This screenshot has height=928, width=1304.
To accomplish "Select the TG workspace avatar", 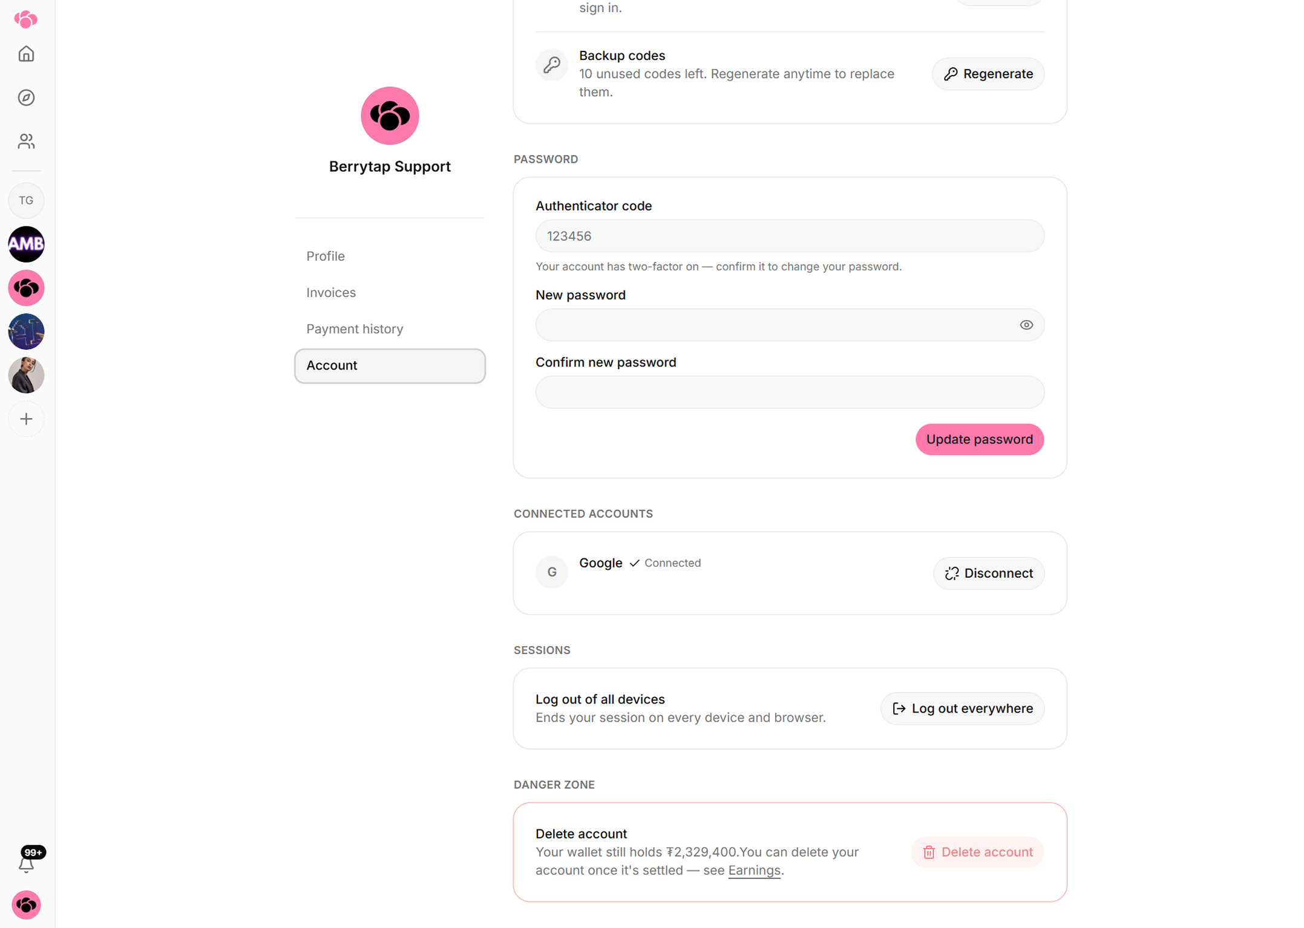I will click(26, 200).
